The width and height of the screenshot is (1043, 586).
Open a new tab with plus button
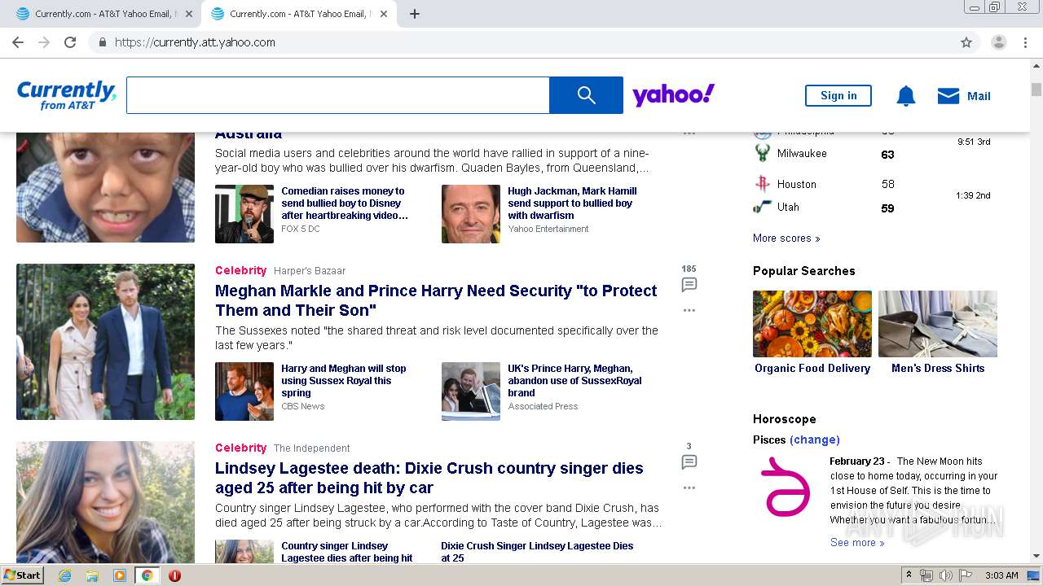[x=415, y=14]
